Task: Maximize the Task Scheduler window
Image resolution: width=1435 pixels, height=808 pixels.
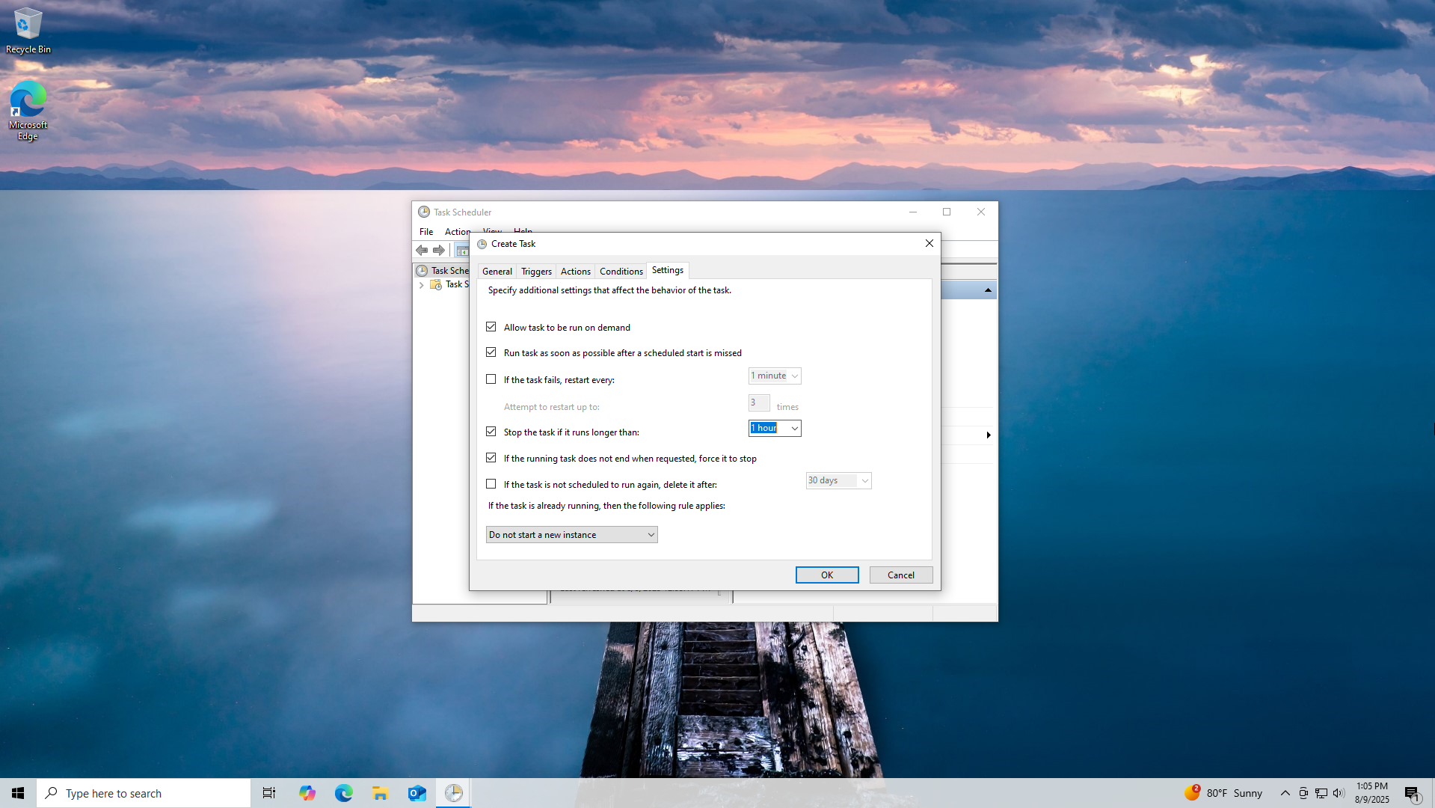Action: (947, 212)
